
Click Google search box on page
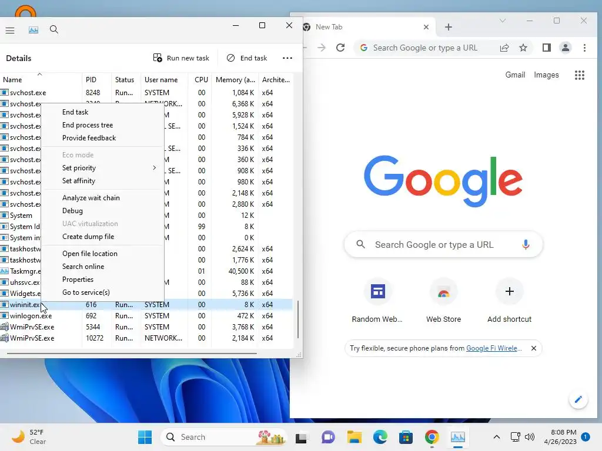(443, 244)
